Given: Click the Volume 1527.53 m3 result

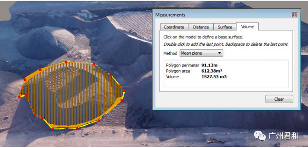Looking at the screenshot, I should coord(214,76).
